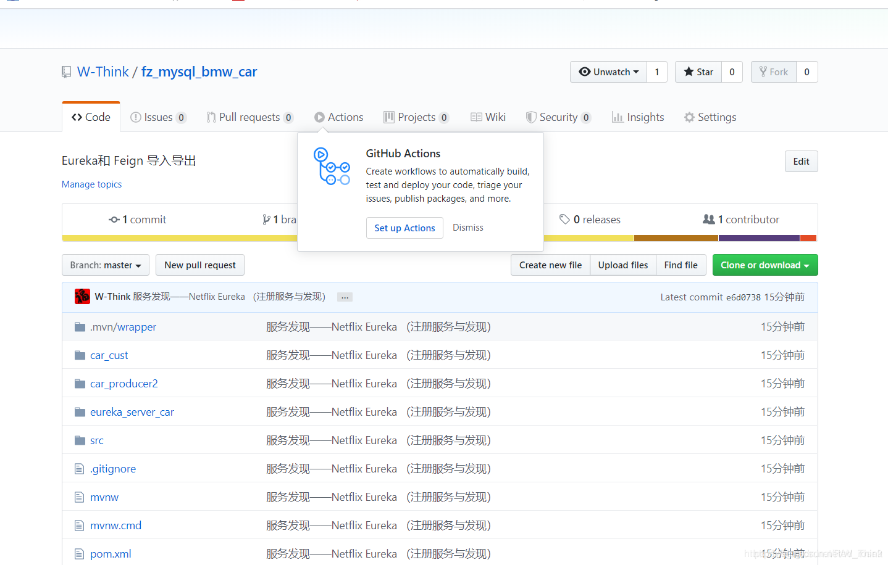The image size is (888, 565).
Task: Click the Edit description button
Action: pos(802,162)
